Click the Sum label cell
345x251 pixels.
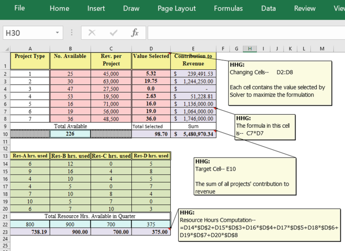coord(193,126)
